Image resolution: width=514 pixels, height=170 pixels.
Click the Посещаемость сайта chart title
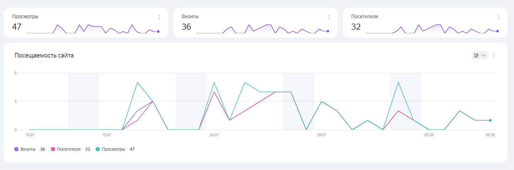44,55
